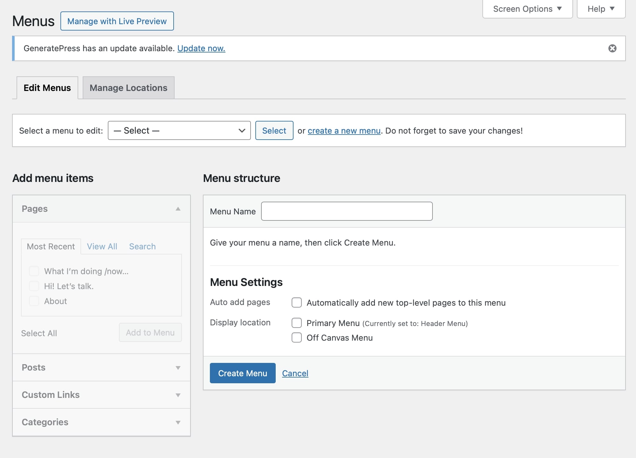This screenshot has height=458, width=636.
Task: Enable automatically adding top-level pages
Action: pos(297,302)
